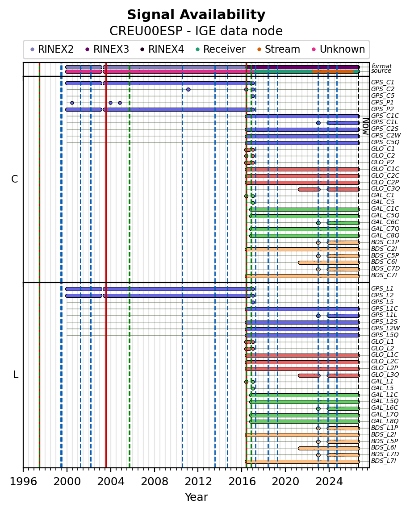This screenshot has width=410, height=512.
Task: Click the GAL_C1 row label
Action: [383, 195]
